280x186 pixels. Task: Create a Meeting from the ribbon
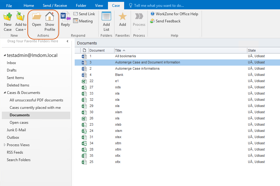pos(83,21)
